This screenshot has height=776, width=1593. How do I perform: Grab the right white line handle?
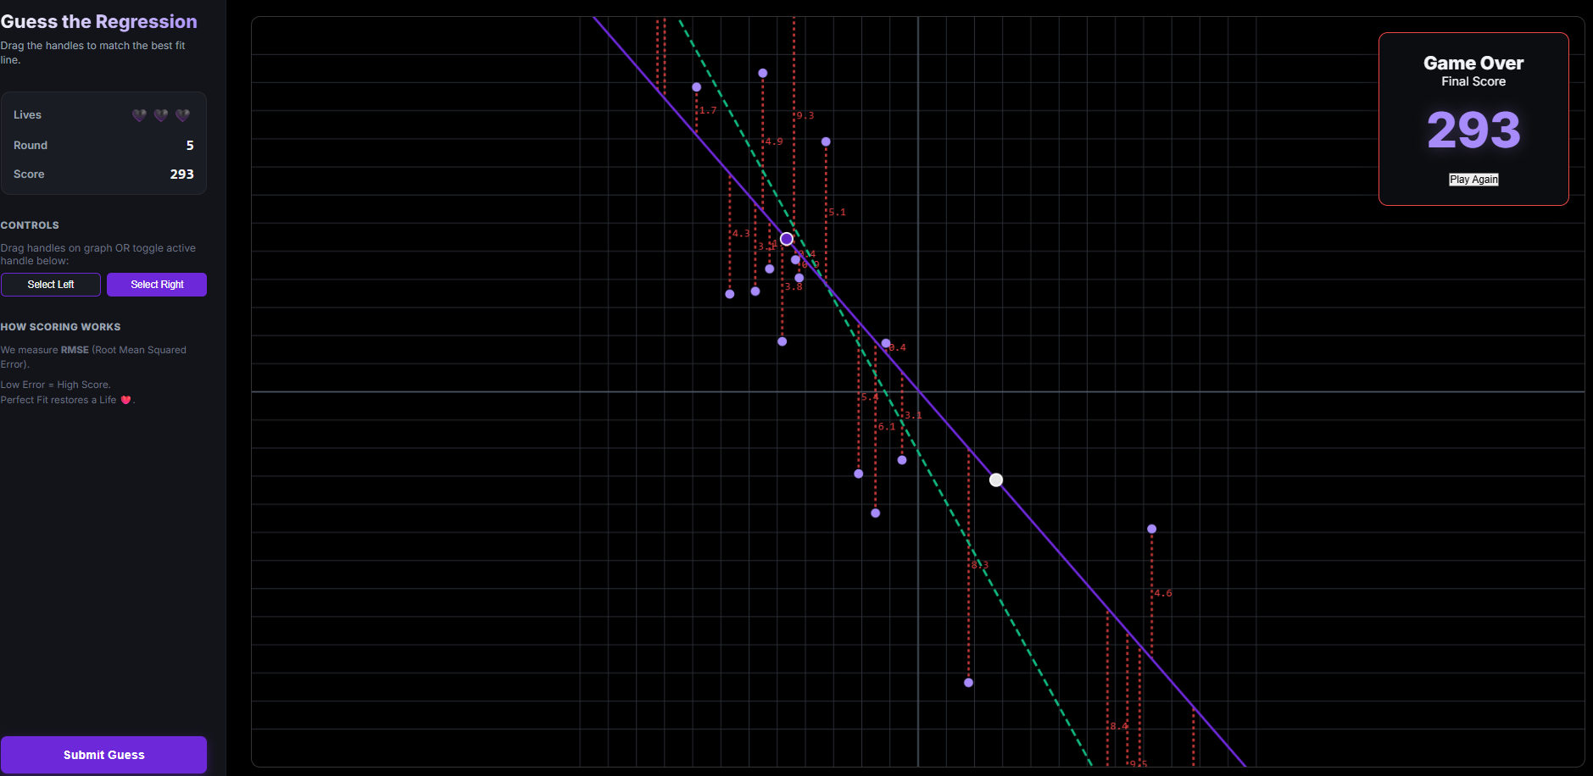coord(996,480)
